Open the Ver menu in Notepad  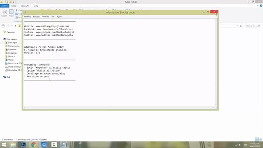pyautogui.click(x=53, y=16)
